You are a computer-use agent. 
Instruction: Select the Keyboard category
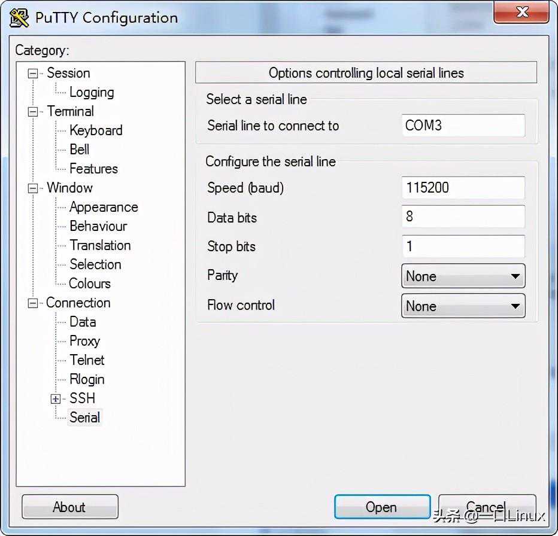tap(95, 130)
